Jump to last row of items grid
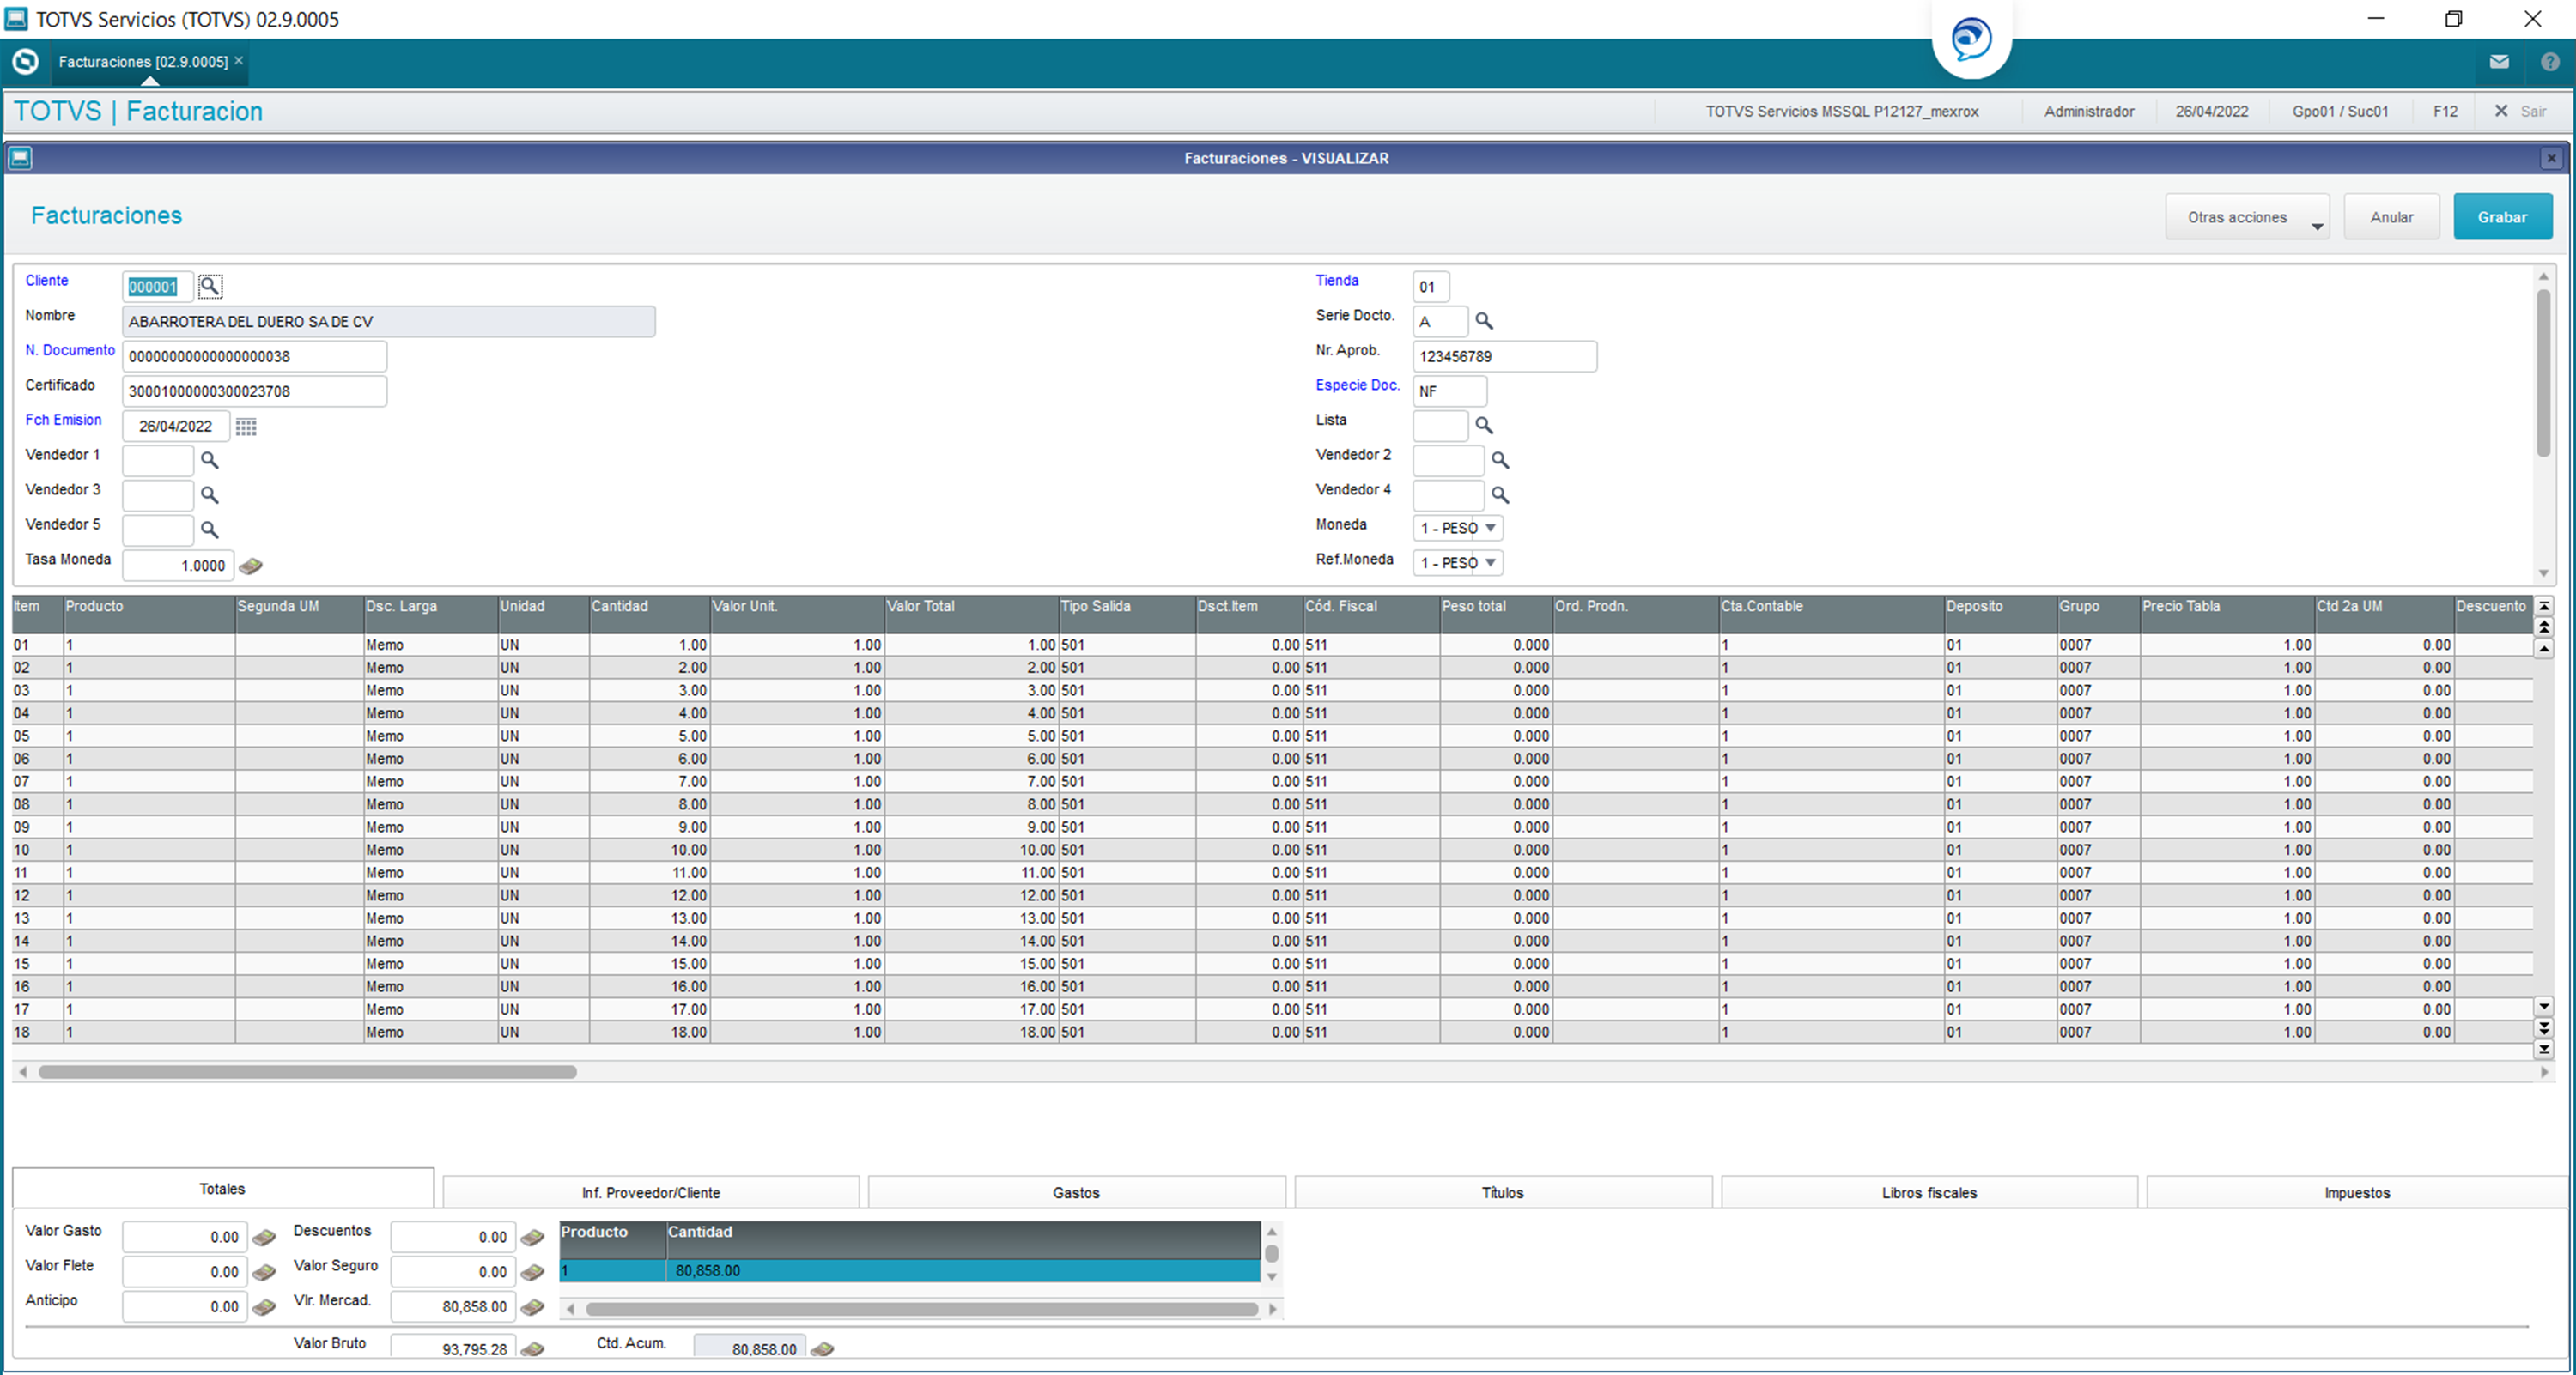The image size is (2576, 1375). (x=2545, y=1049)
